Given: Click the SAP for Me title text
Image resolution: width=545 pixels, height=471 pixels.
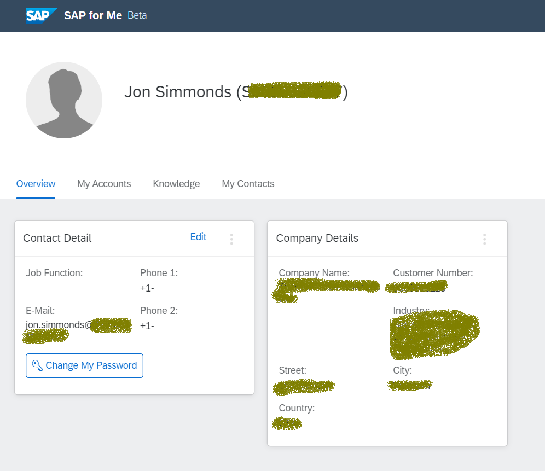Looking at the screenshot, I should pyautogui.click(x=93, y=15).
